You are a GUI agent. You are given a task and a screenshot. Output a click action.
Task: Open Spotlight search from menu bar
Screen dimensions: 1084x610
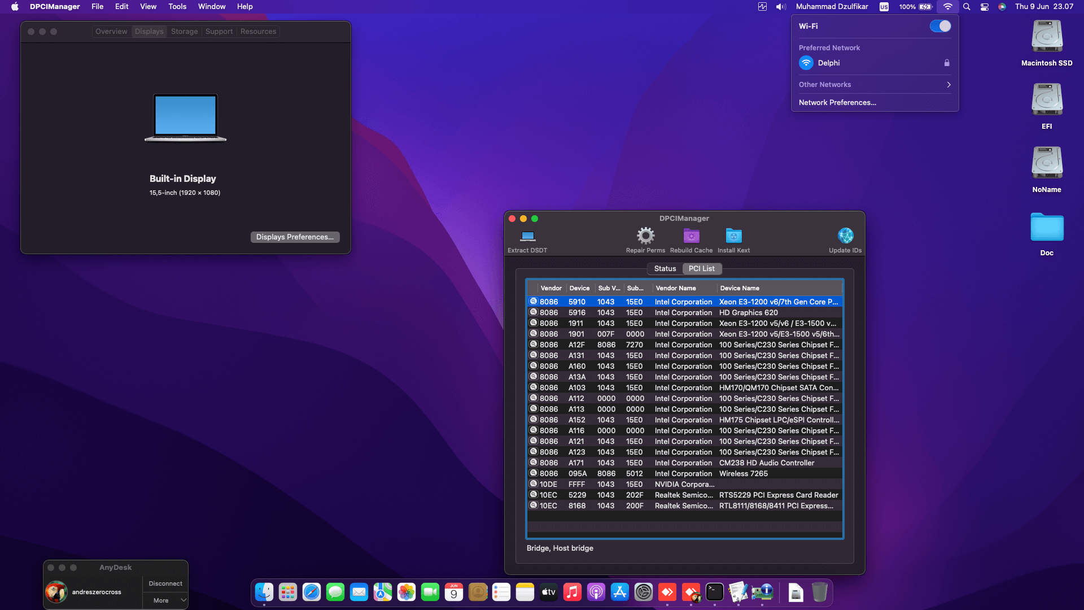pos(967,7)
